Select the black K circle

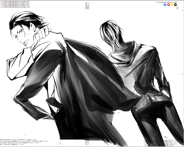click(175, 5)
